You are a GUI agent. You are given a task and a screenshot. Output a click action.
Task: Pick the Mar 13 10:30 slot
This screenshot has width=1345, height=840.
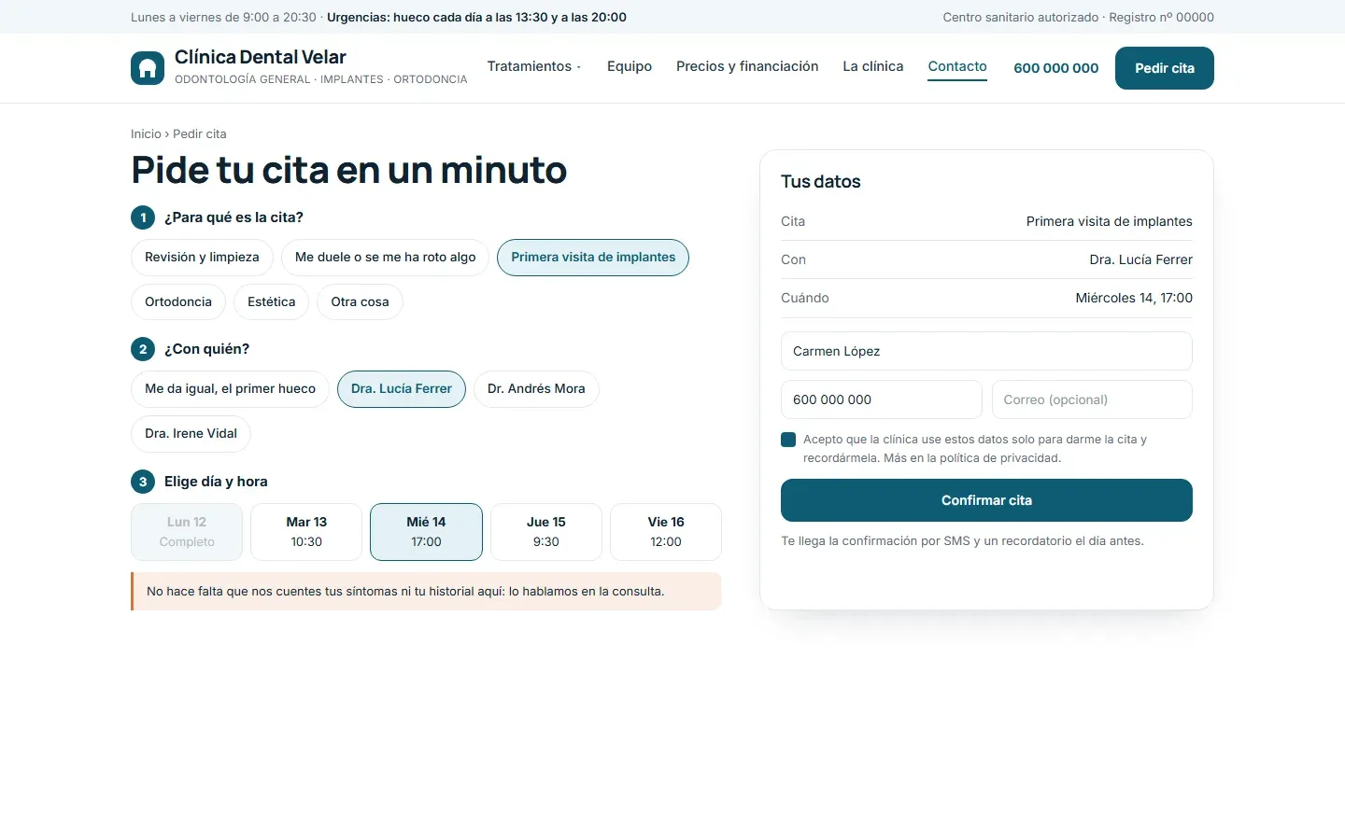[306, 532]
